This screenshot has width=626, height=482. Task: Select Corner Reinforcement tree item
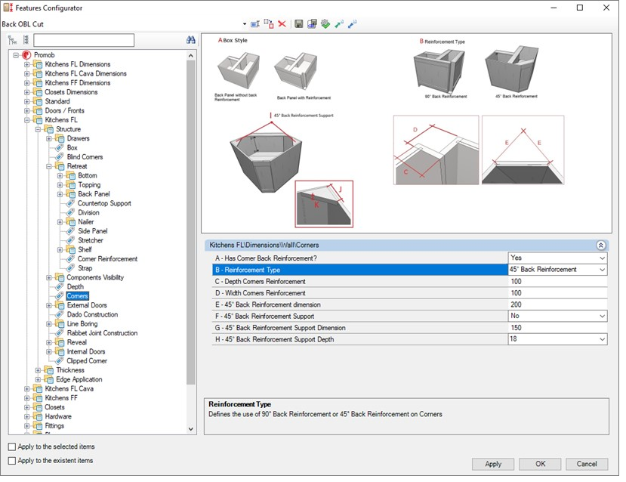[x=107, y=259]
